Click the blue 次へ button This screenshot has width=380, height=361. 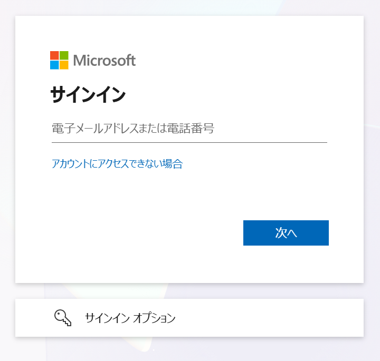pyautogui.click(x=286, y=233)
